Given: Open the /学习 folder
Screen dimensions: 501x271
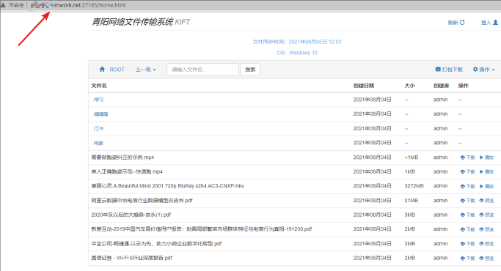Looking at the screenshot, I should (x=98, y=100).
